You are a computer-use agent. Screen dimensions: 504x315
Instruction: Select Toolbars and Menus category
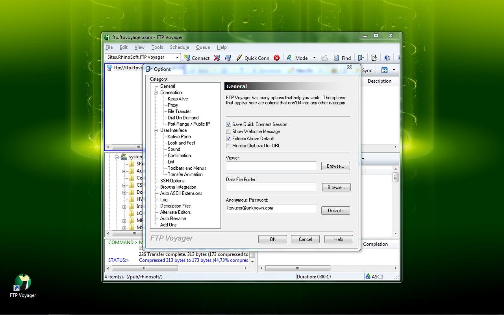click(x=187, y=168)
